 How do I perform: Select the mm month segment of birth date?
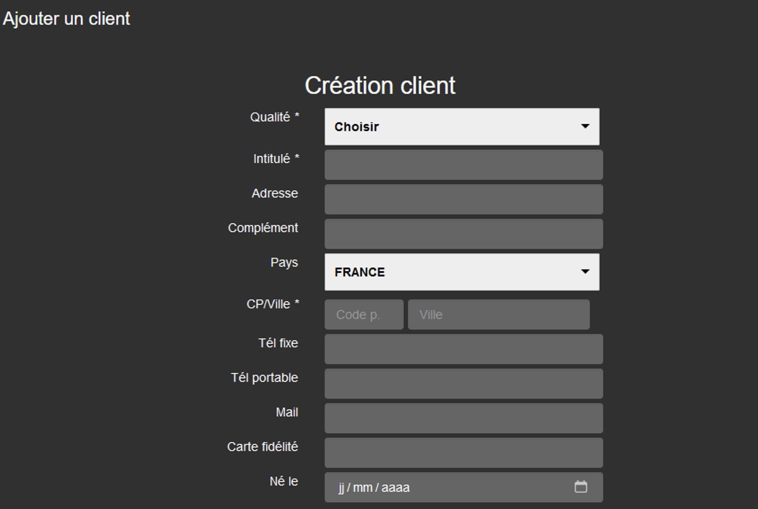pos(363,488)
